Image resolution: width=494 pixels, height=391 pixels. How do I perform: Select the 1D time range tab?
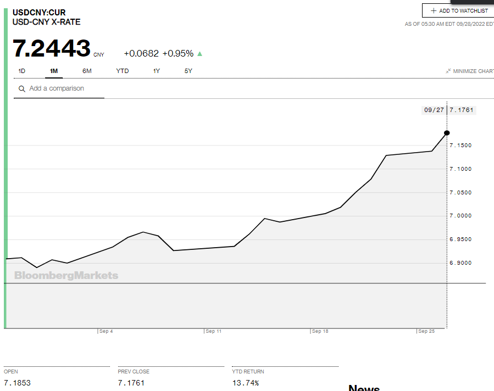[x=22, y=71]
